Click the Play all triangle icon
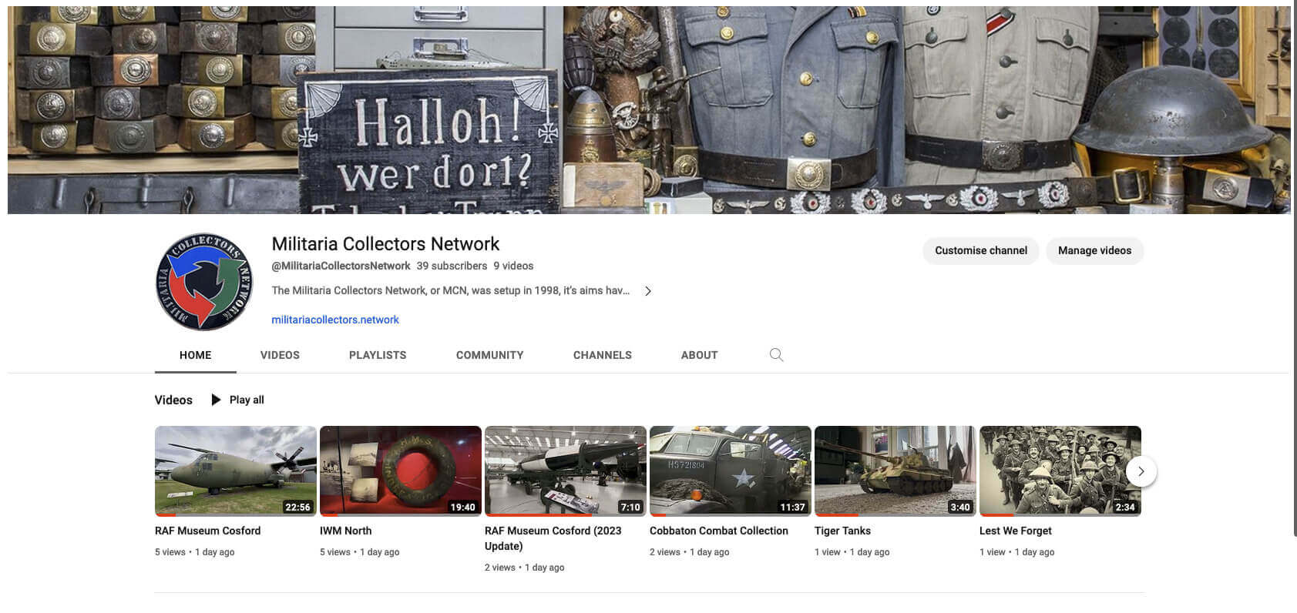The width and height of the screenshot is (1297, 613). click(216, 400)
